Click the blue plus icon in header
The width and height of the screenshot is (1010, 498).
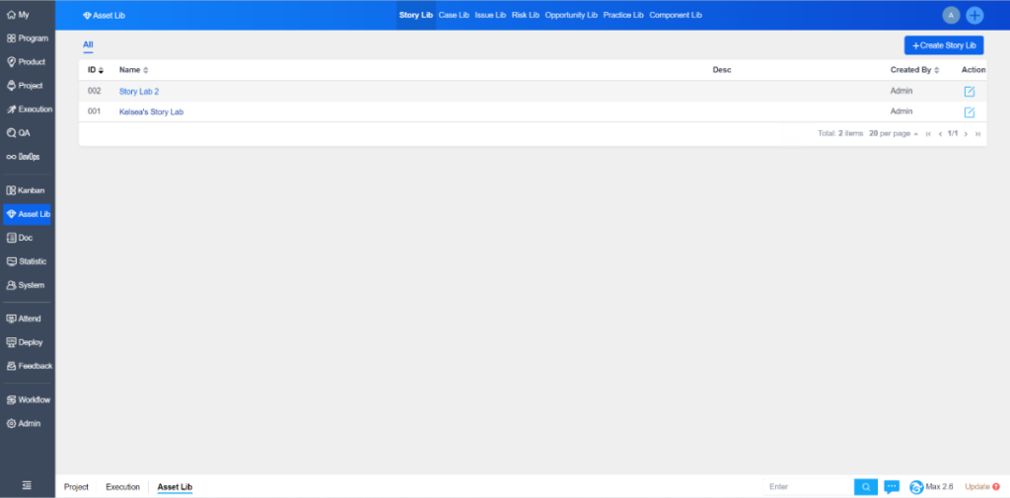pyautogui.click(x=974, y=15)
